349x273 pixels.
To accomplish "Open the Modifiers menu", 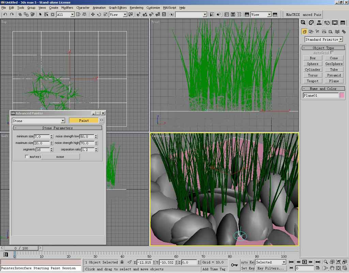I will [x=67, y=8].
